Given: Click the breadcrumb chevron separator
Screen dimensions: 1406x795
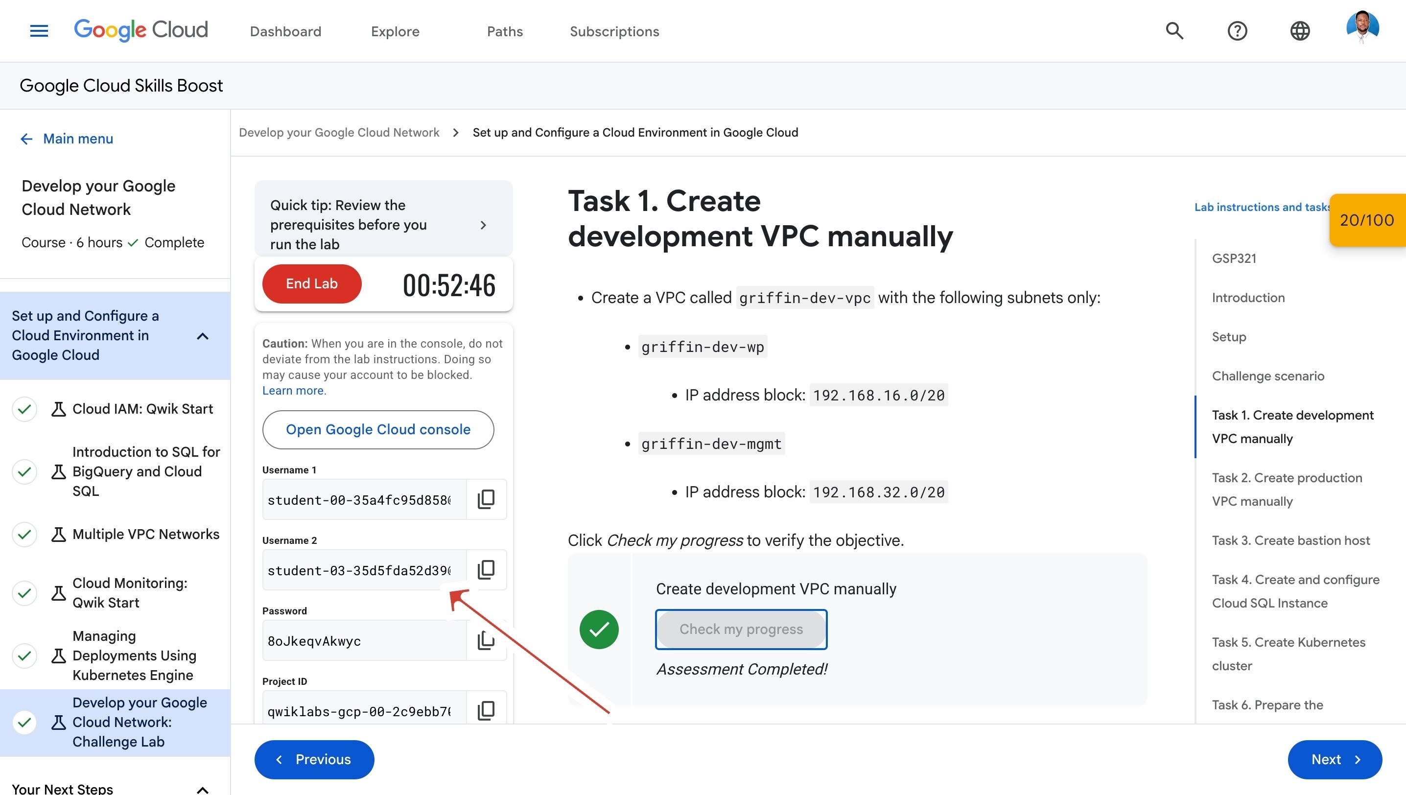Looking at the screenshot, I should pos(456,133).
